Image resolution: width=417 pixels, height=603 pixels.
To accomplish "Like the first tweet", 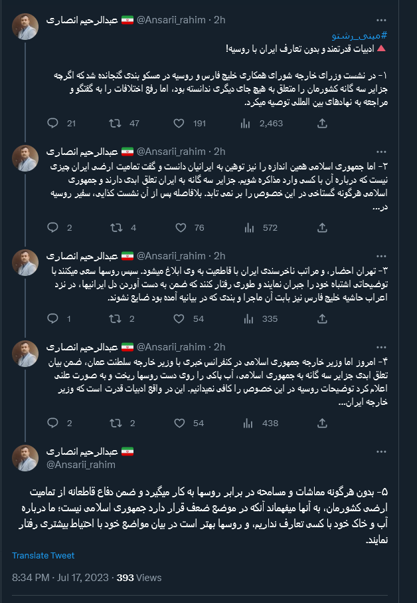I will 179,124.
